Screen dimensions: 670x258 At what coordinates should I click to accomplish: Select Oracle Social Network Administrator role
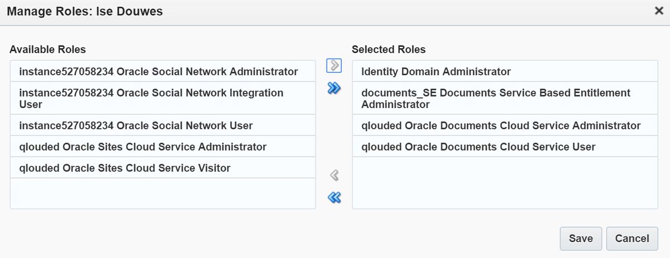[163, 71]
